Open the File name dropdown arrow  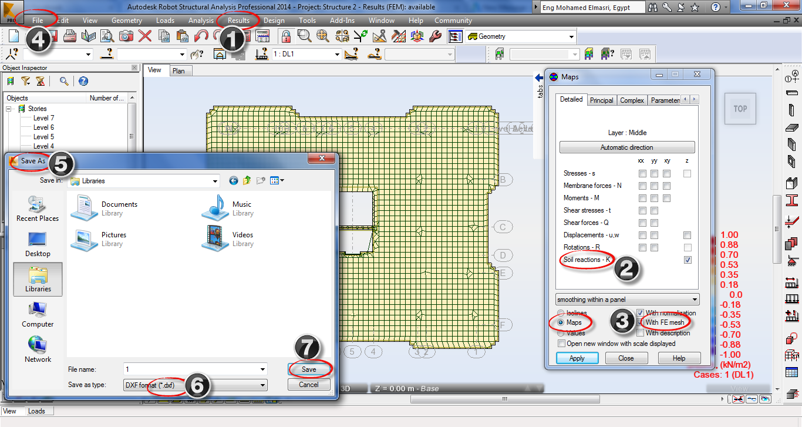click(x=262, y=369)
